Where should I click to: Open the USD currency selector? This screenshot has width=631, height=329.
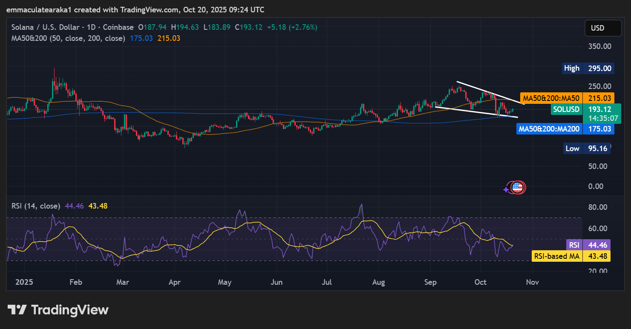point(597,28)
